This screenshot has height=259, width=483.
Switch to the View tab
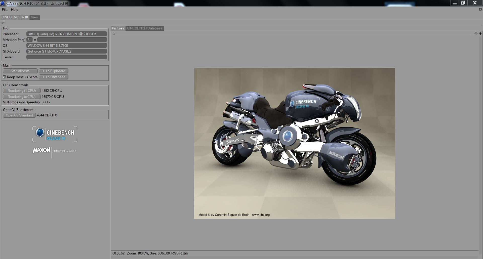pyautogui.click(x=35, y=17)
